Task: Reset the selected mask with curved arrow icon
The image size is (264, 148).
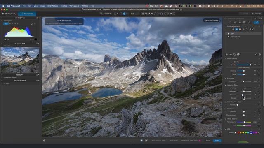Action: click(x=256, y=55)
